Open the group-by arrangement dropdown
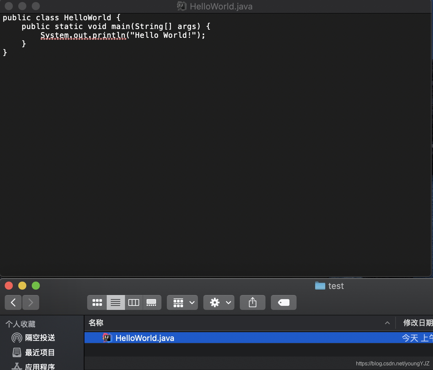The width and height of the screenshot is (433, 370). pos(182,302)
